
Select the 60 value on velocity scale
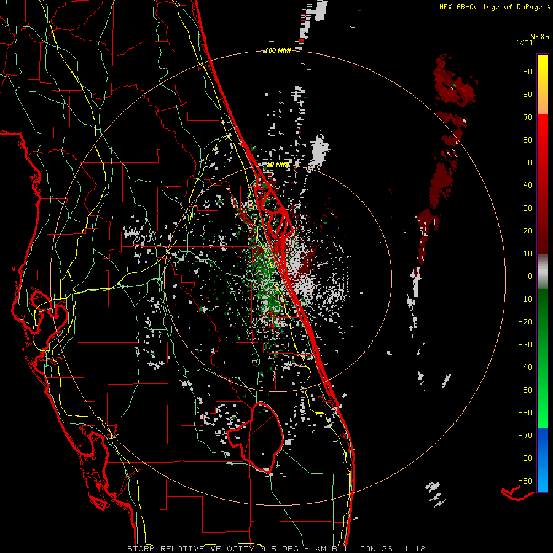[528, 139]
